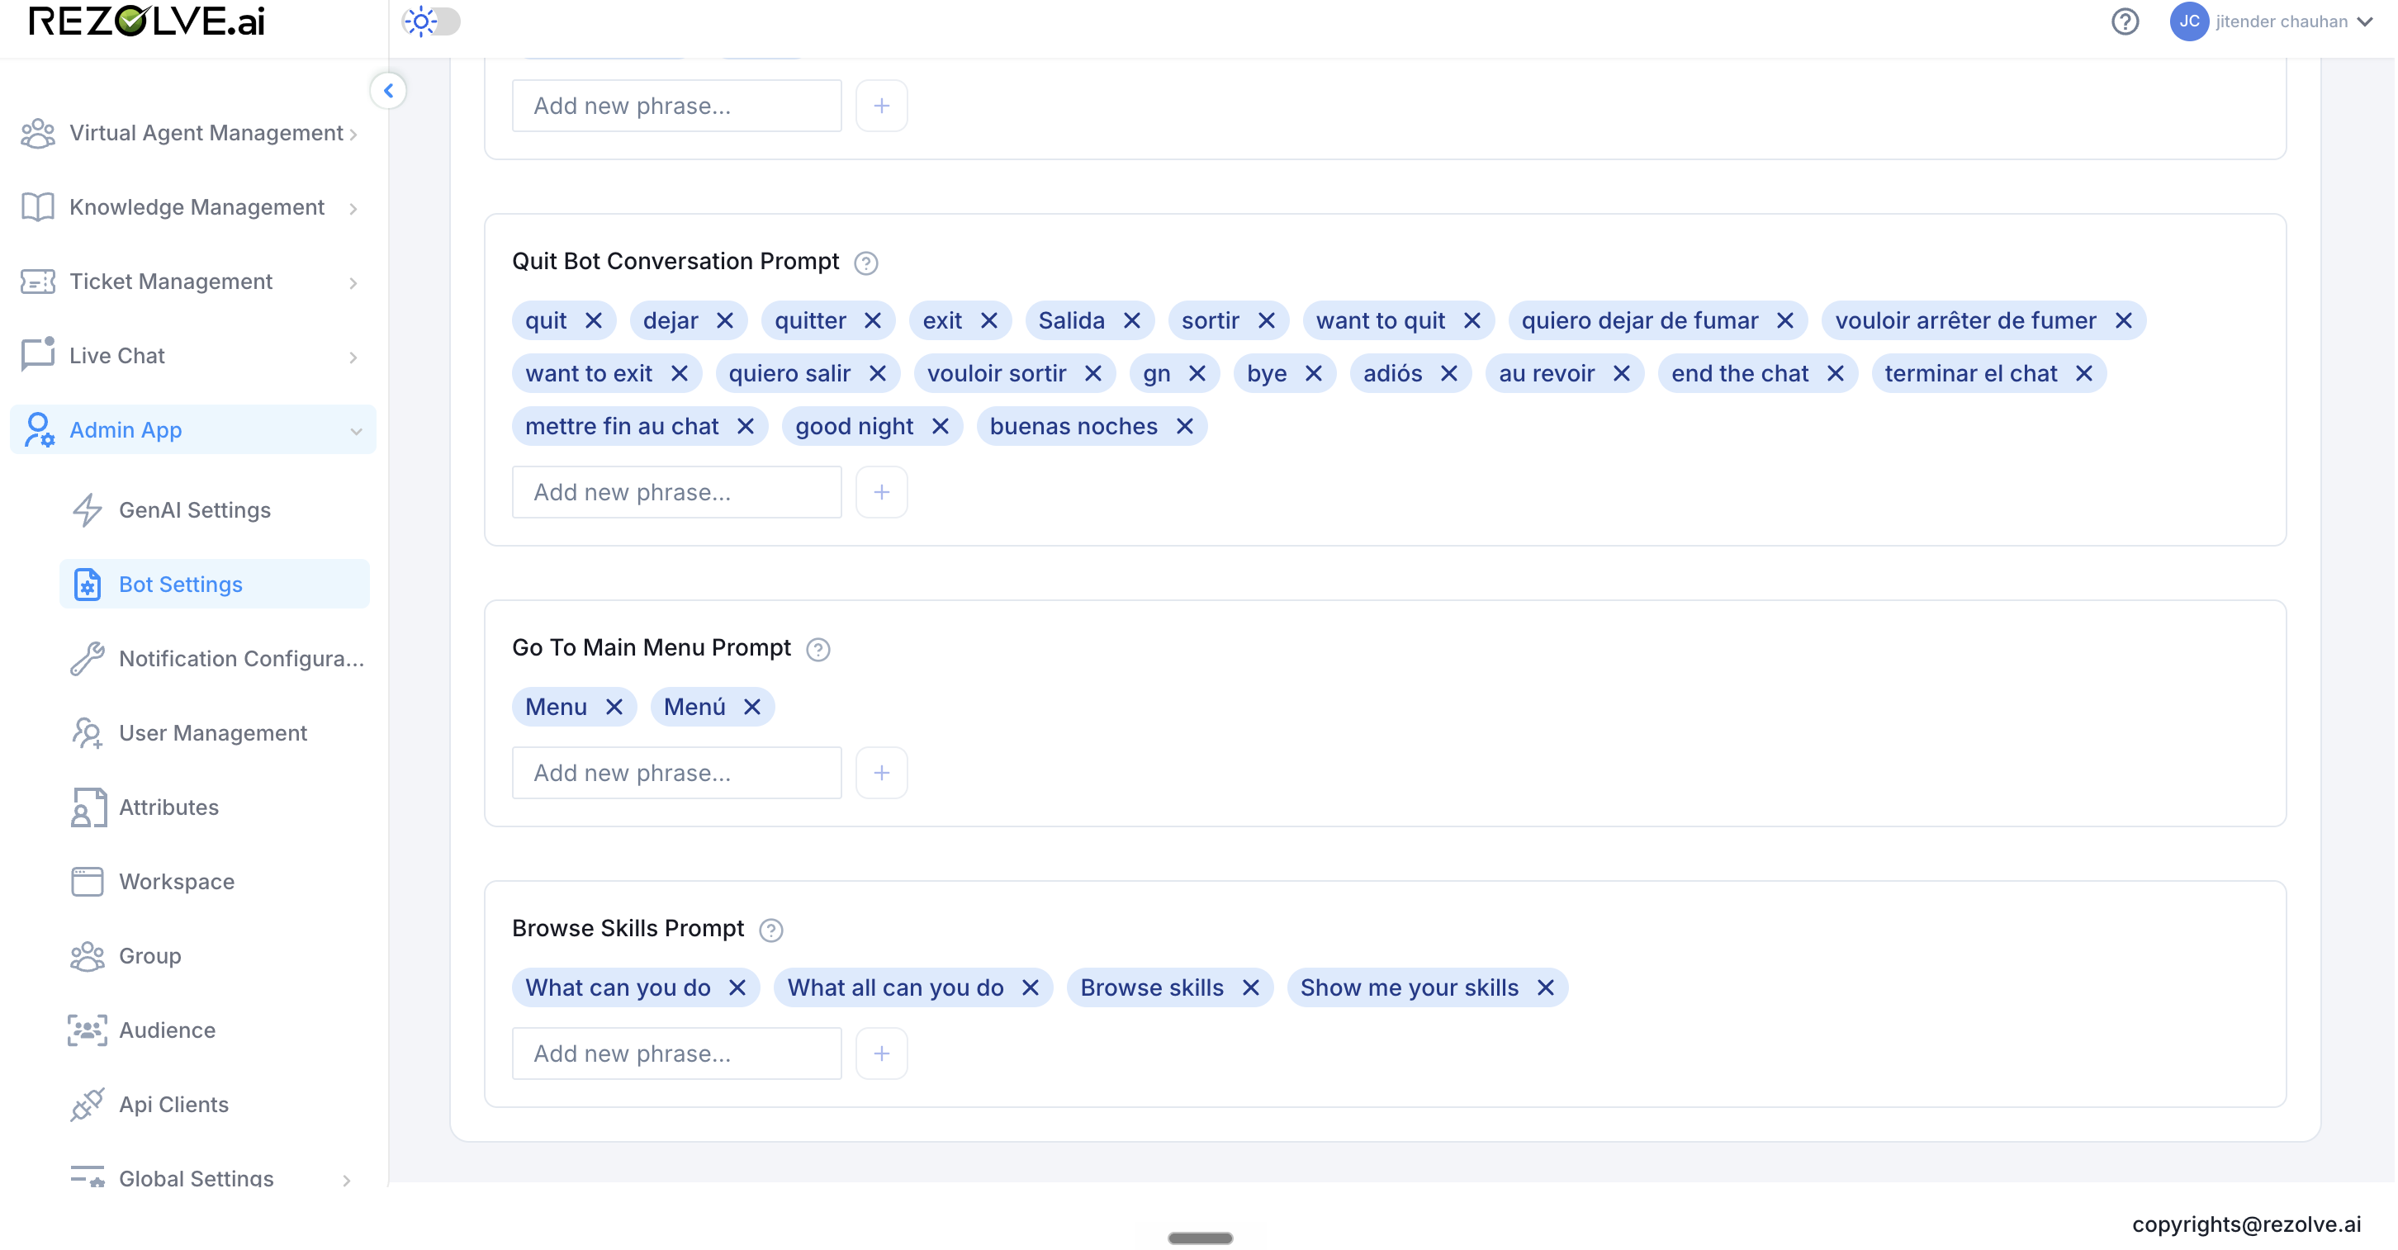Viewport: 2398px width, 1250px height.
Task: Remove the 'good night' tag
Action: (941, 427)
